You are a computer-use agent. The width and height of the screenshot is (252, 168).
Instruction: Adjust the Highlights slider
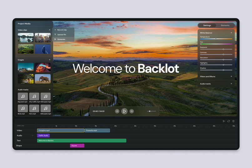216,65
